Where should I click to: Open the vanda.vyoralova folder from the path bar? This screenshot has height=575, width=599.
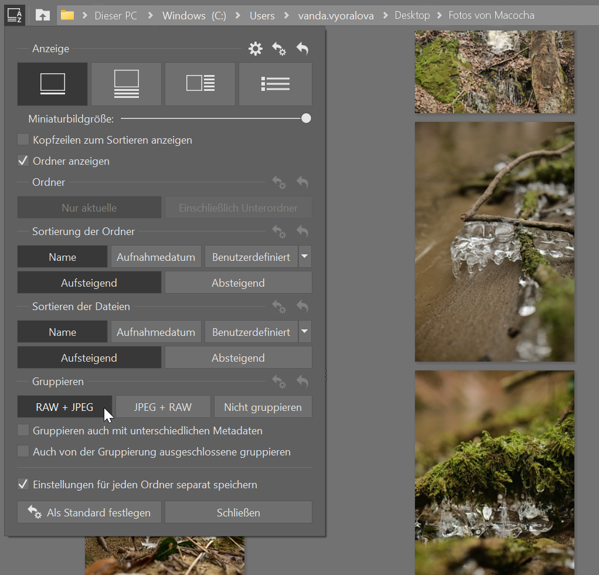335,15
